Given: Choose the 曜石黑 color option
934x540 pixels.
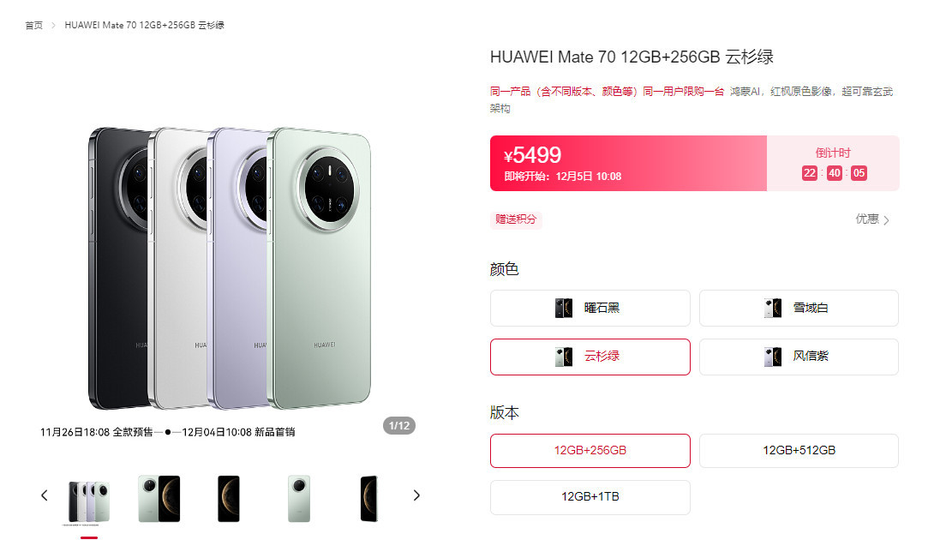Looking at the screenshot, I should 590,309.
